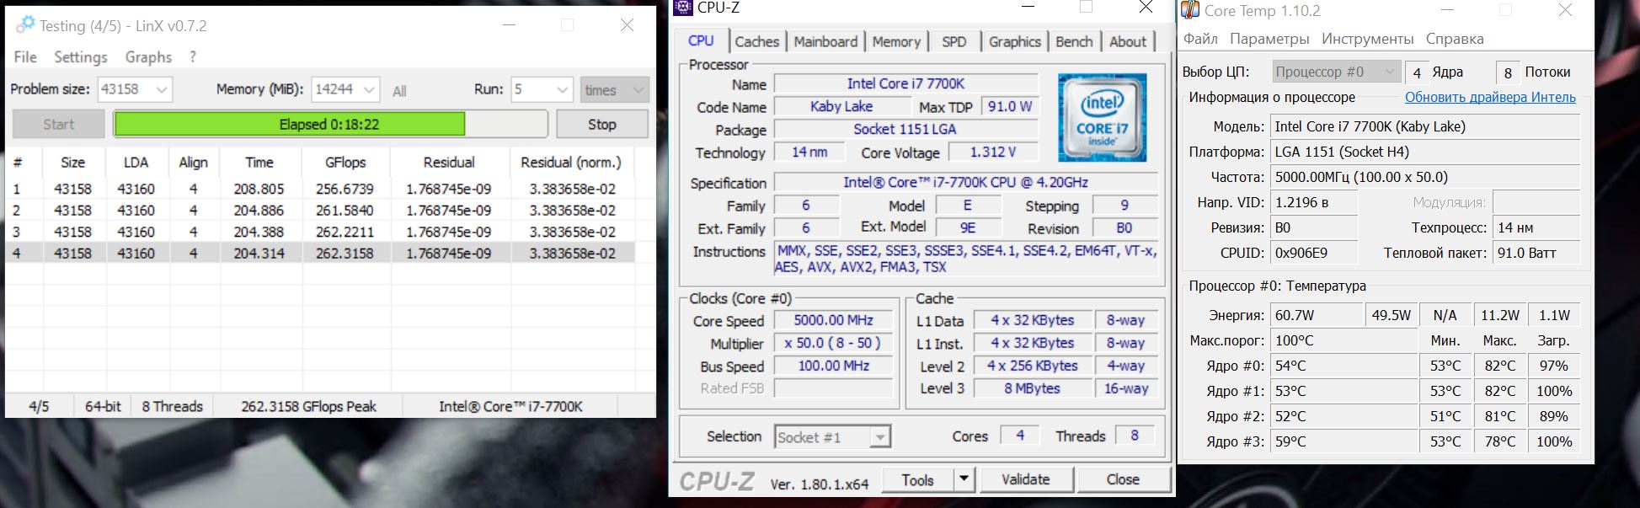Viewport: 1640px width, 508px height.
Task: Click the CPU-Z app icon in title bar
Action: tap(684, 8)
